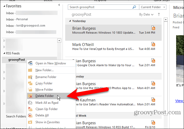Click the search magnifier icon

click(x=134, y=7)
